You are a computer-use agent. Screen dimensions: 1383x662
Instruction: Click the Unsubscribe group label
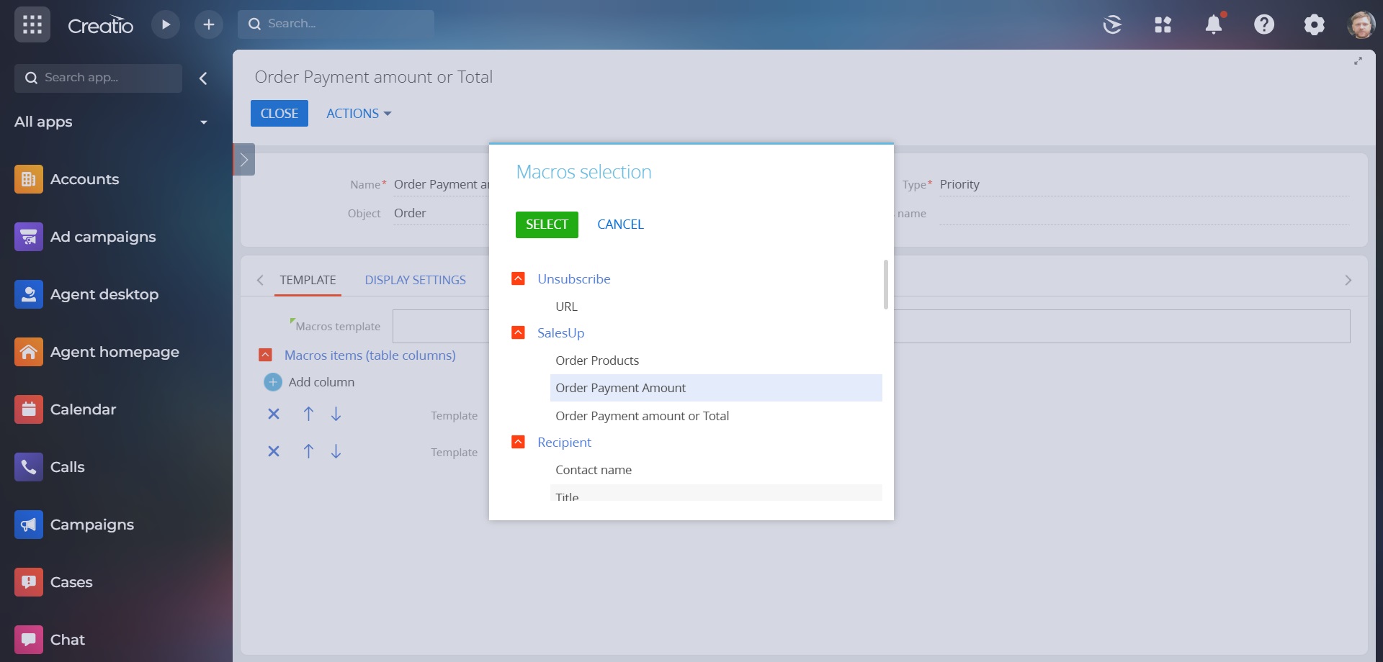pos(573,279)
